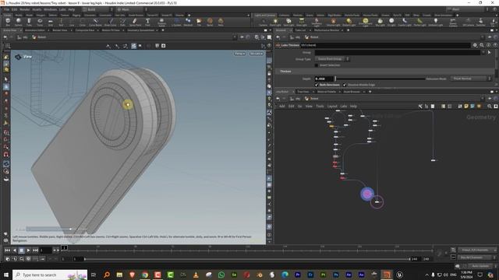Select the Curve Bezier shelf tool
The image size is (499, 280).
click(x=95, y=22)
